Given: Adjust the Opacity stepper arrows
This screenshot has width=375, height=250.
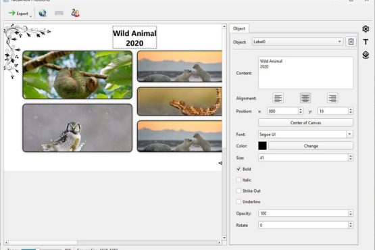Looking at the screenshot, I should point(351,213).
